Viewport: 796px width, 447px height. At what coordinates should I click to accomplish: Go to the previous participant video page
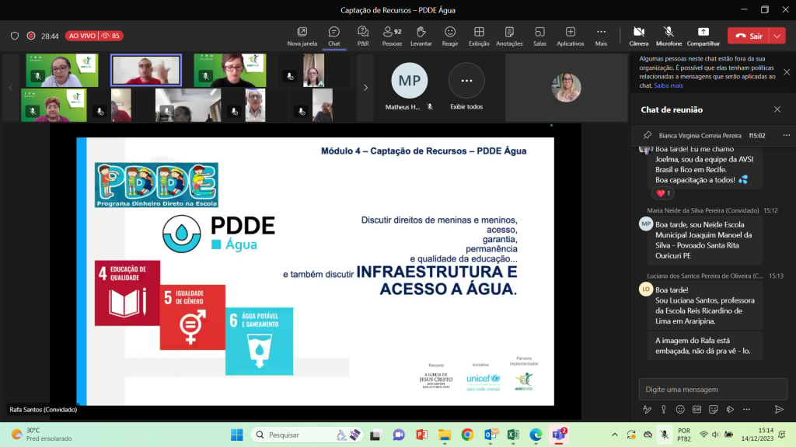pos(11,87)
